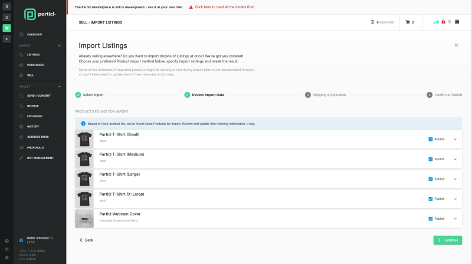Viewport: 472px width, 264px height.
Task: Open Webcam Cover product thumbnail
Action: click(x=84, y=219)
